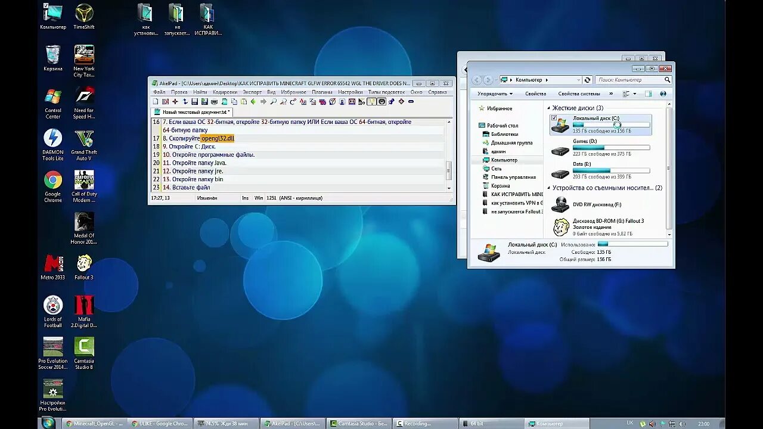763x429 pixels.
Task: Click the Games (D:) capacity bar
Action: coord(611,147)
